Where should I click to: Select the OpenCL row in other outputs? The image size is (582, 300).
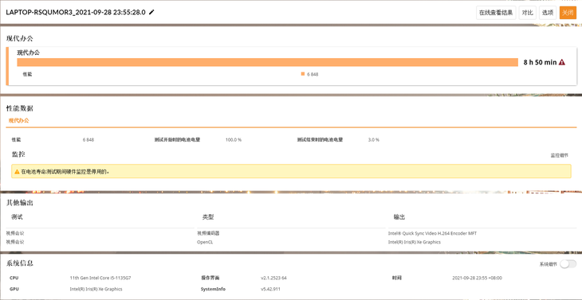tap(291, 242)
